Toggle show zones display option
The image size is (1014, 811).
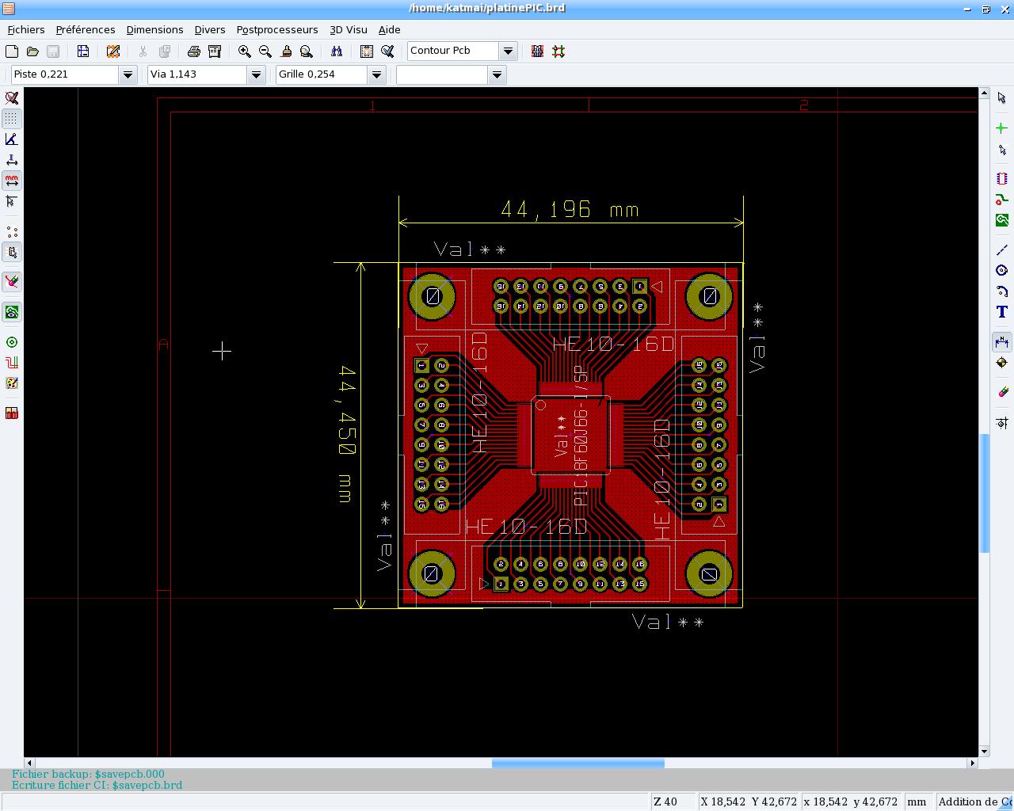(x=11, y=313)
